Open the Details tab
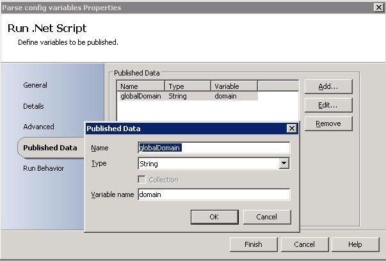386x261 pixels. point(33,106)
